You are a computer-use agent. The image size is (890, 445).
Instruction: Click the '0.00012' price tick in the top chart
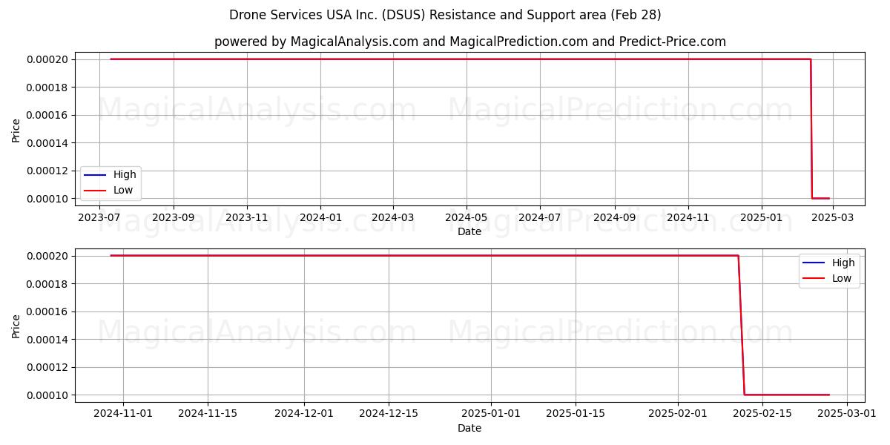(47, 171)
